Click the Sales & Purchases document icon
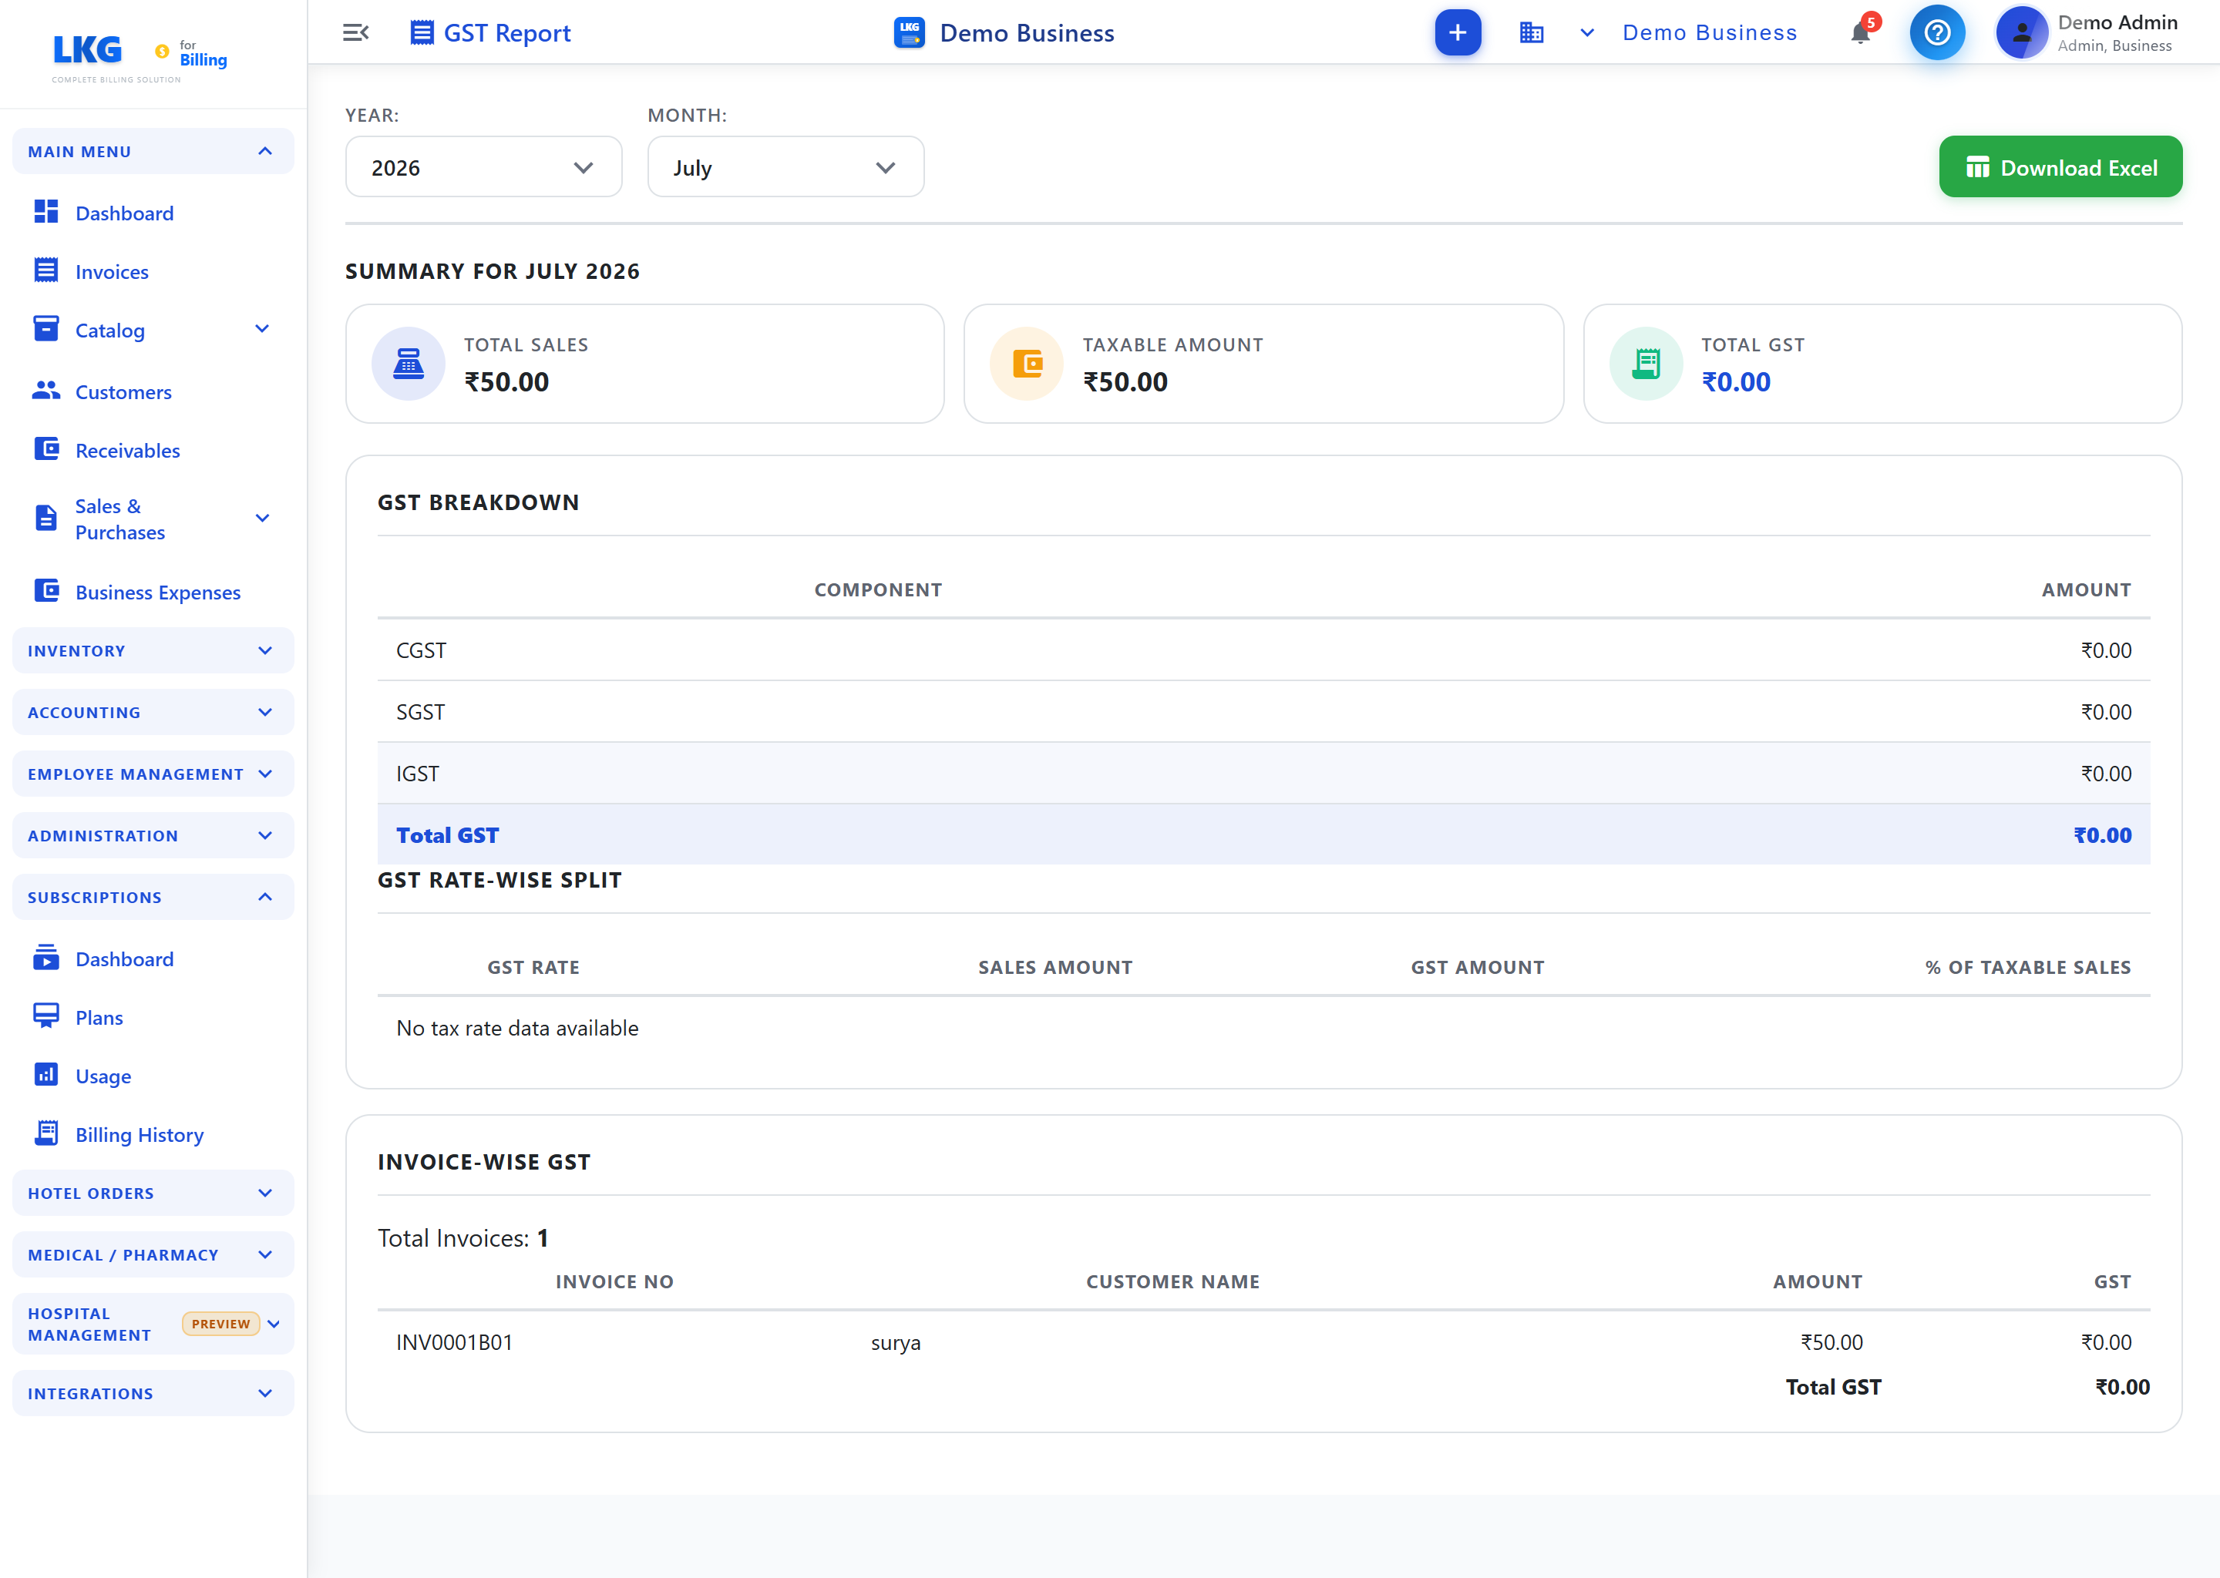The height and width of the screenshot is (1578, 2220). (45, 518)
